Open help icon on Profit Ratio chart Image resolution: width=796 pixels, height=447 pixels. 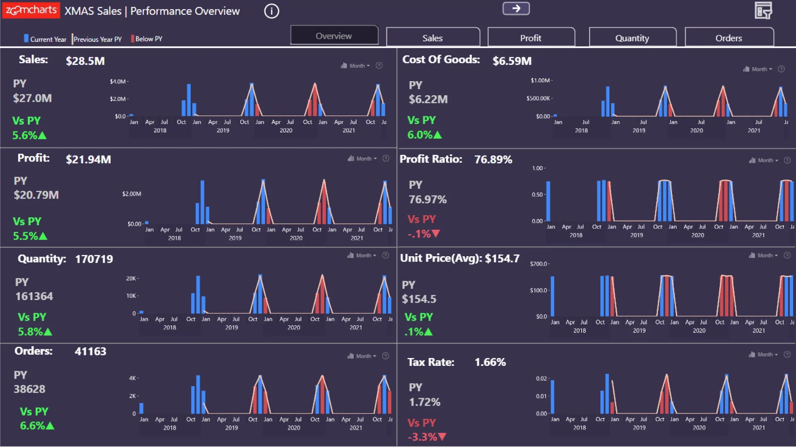787,160
